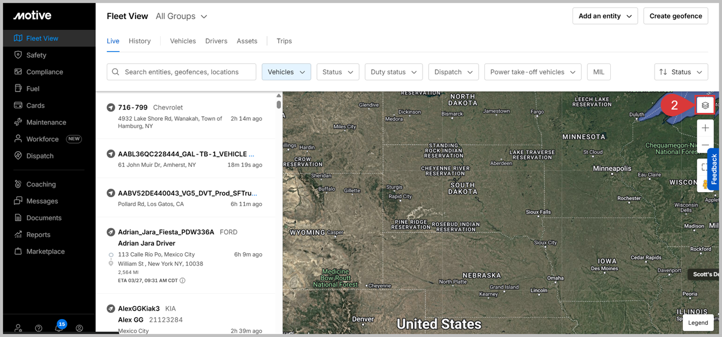Select the AABL36QC228444_GAL-TB-1_VEHICLE row
Viewport: 722px width, 337px height.
pos(185,159)
